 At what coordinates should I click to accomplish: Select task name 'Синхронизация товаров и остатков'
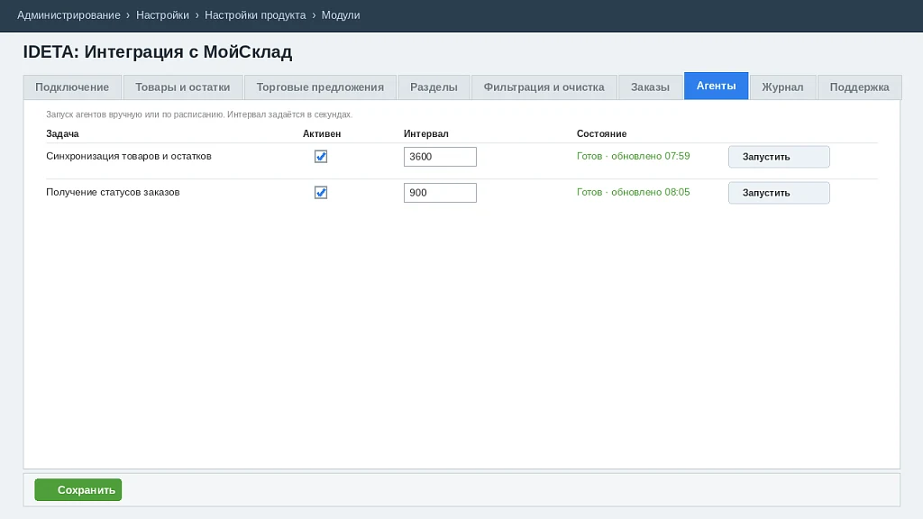[129, 156]
